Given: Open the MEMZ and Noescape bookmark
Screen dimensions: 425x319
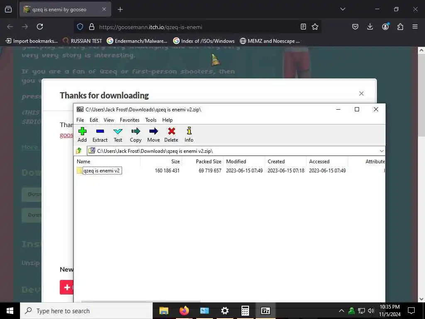Looking at the screenshot, I should [x=270, y=41].
